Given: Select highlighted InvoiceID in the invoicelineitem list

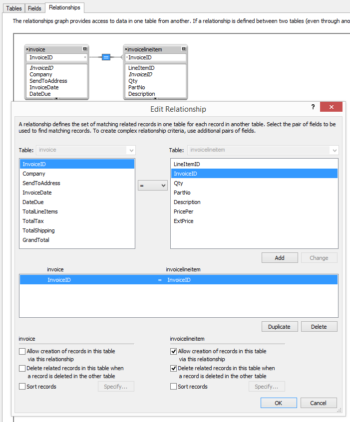Looking at the screenshot, I should pyautogui.click(x=254, y=174).
